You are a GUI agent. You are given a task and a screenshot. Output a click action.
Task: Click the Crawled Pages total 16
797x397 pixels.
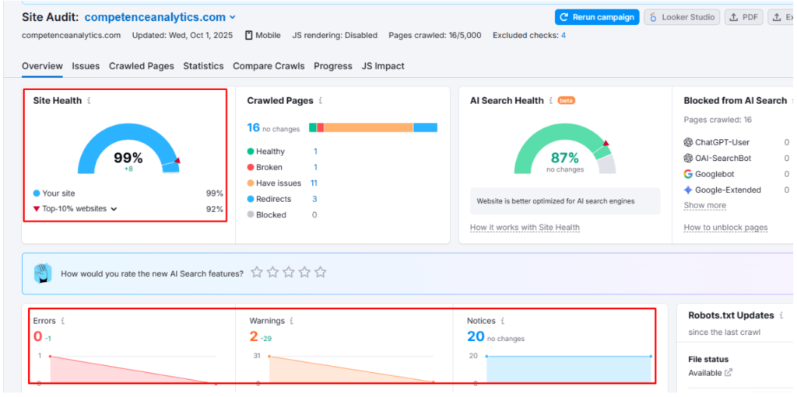[253, 127]
